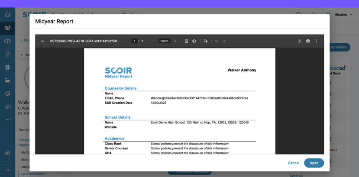Download the Midyear Report PDF
This screenshot has height=177, width=359.
pyautogui.click(x=299, y=41)
